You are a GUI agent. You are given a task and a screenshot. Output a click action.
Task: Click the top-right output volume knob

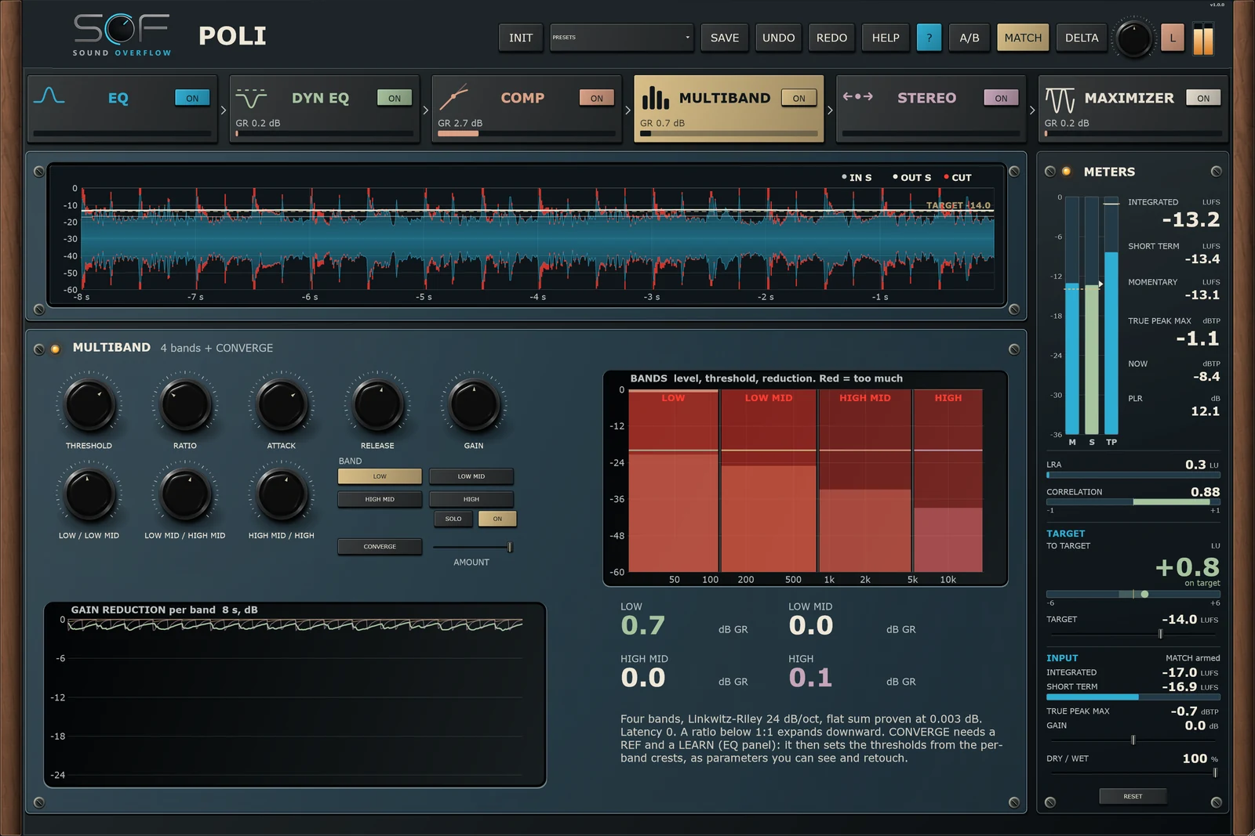1133,38
